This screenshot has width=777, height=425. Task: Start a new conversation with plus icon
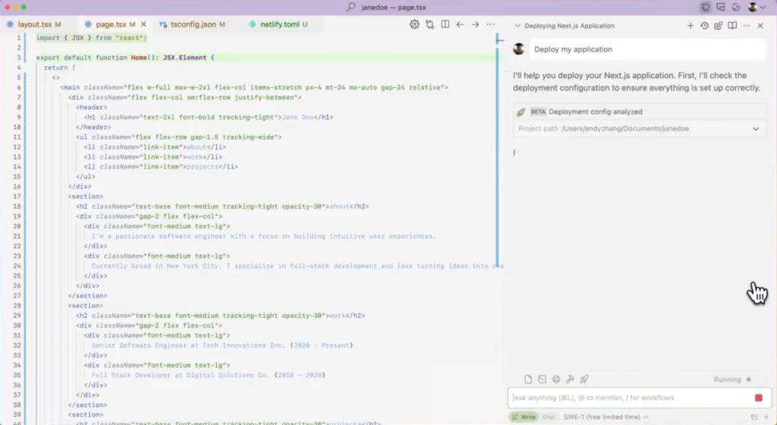pos(690,25)
